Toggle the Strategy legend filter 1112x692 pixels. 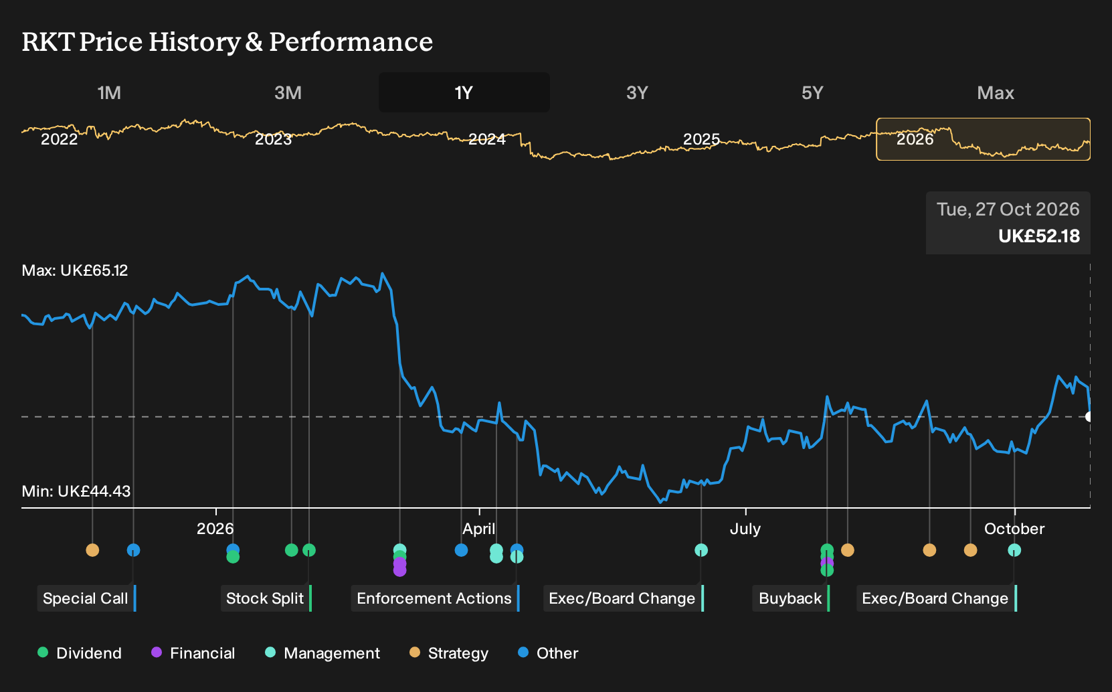click(449, 653)
